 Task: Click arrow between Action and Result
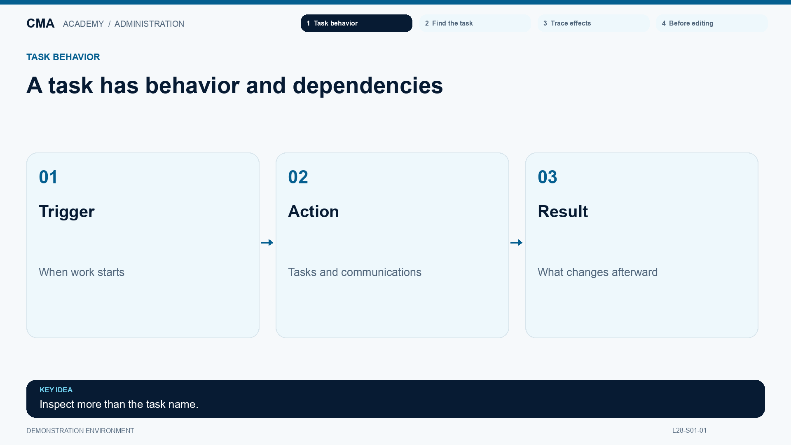coord(517,243)
